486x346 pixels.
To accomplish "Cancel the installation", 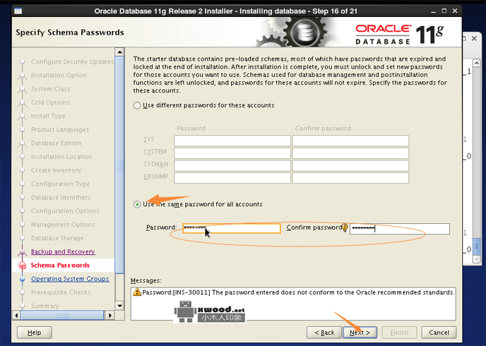I will [x=438, y=333].
